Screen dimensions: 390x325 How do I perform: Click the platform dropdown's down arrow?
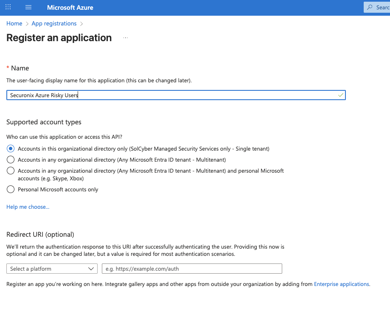91,269
